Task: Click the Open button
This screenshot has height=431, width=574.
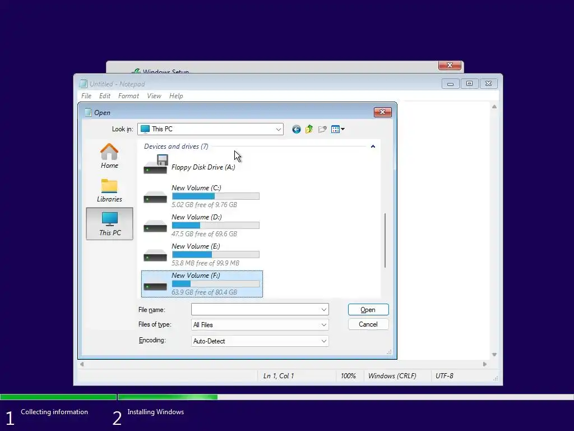Action: point(368,310)
